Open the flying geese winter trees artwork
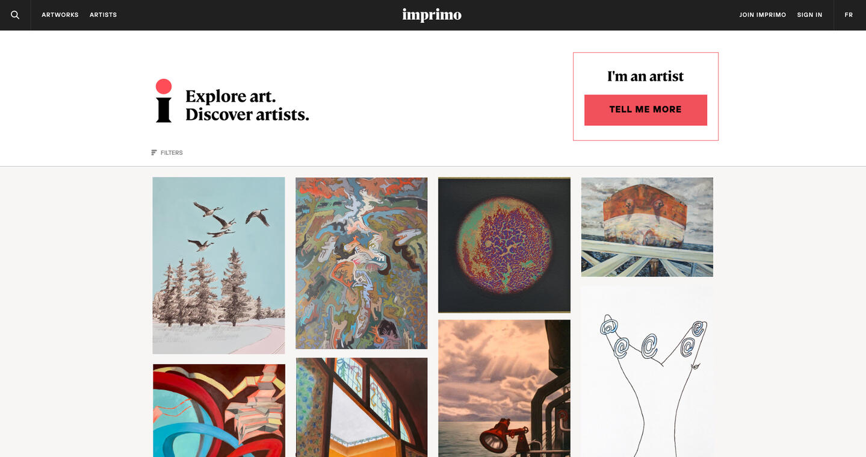 218,265
